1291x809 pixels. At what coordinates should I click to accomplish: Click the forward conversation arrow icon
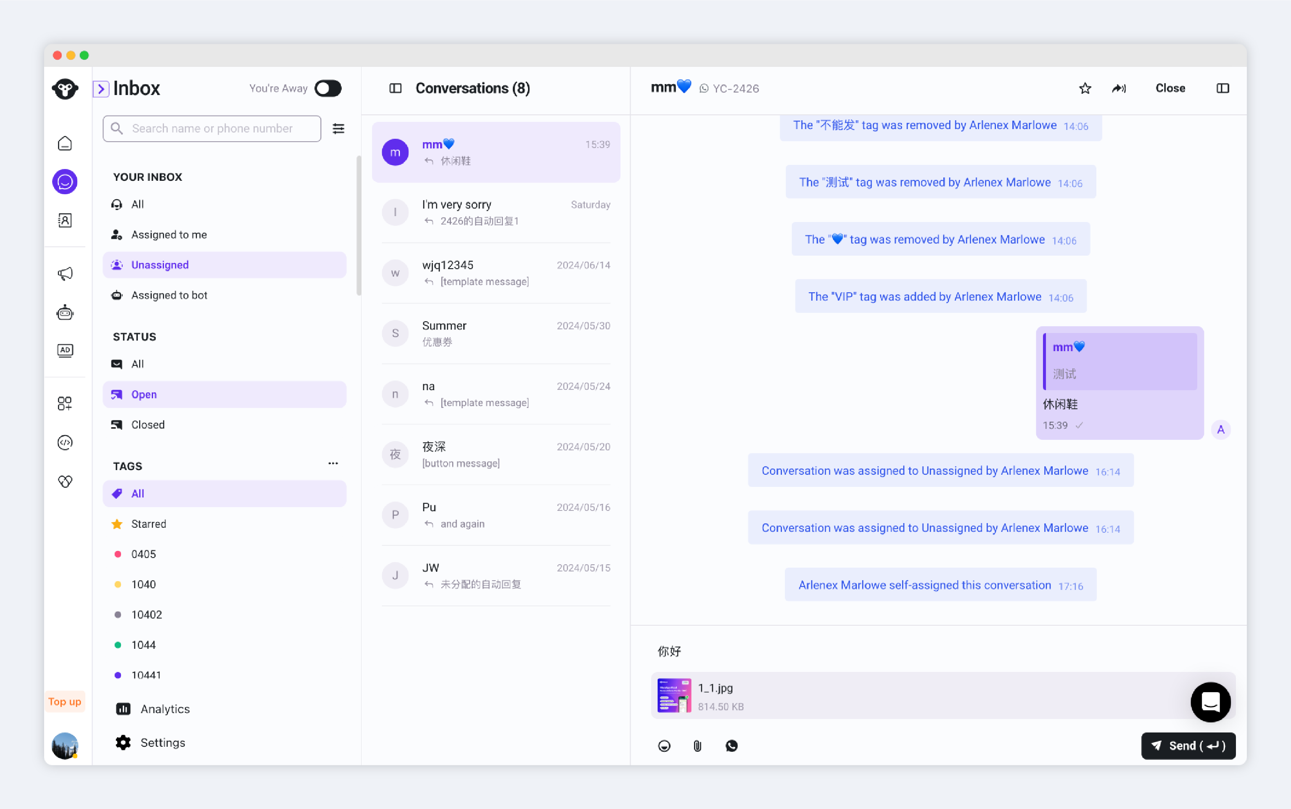point(1119,88)
